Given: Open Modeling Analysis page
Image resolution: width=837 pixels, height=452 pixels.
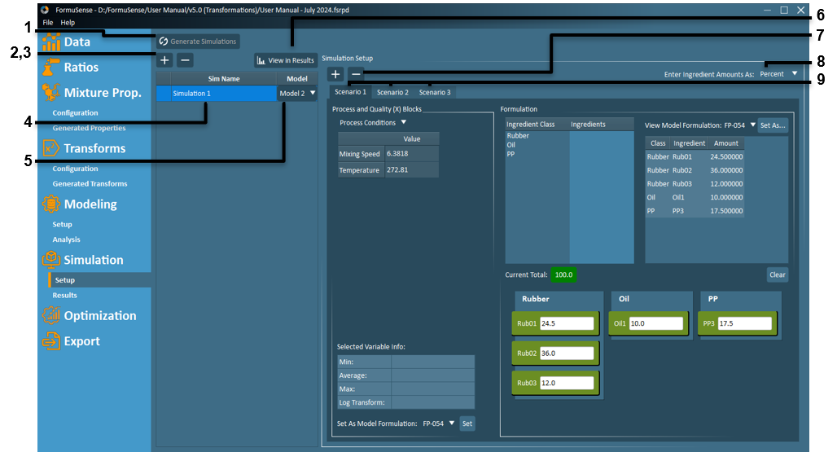Looking at the screenshot, I should click(x=66, y=239).
